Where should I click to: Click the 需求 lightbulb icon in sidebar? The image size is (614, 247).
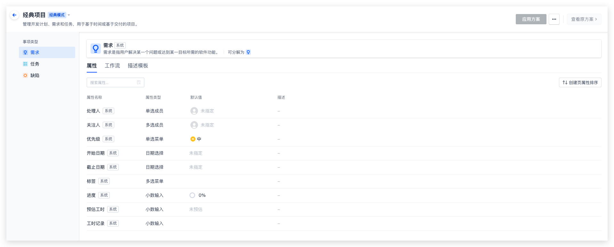pyautogui.click(x=25, y=52)
